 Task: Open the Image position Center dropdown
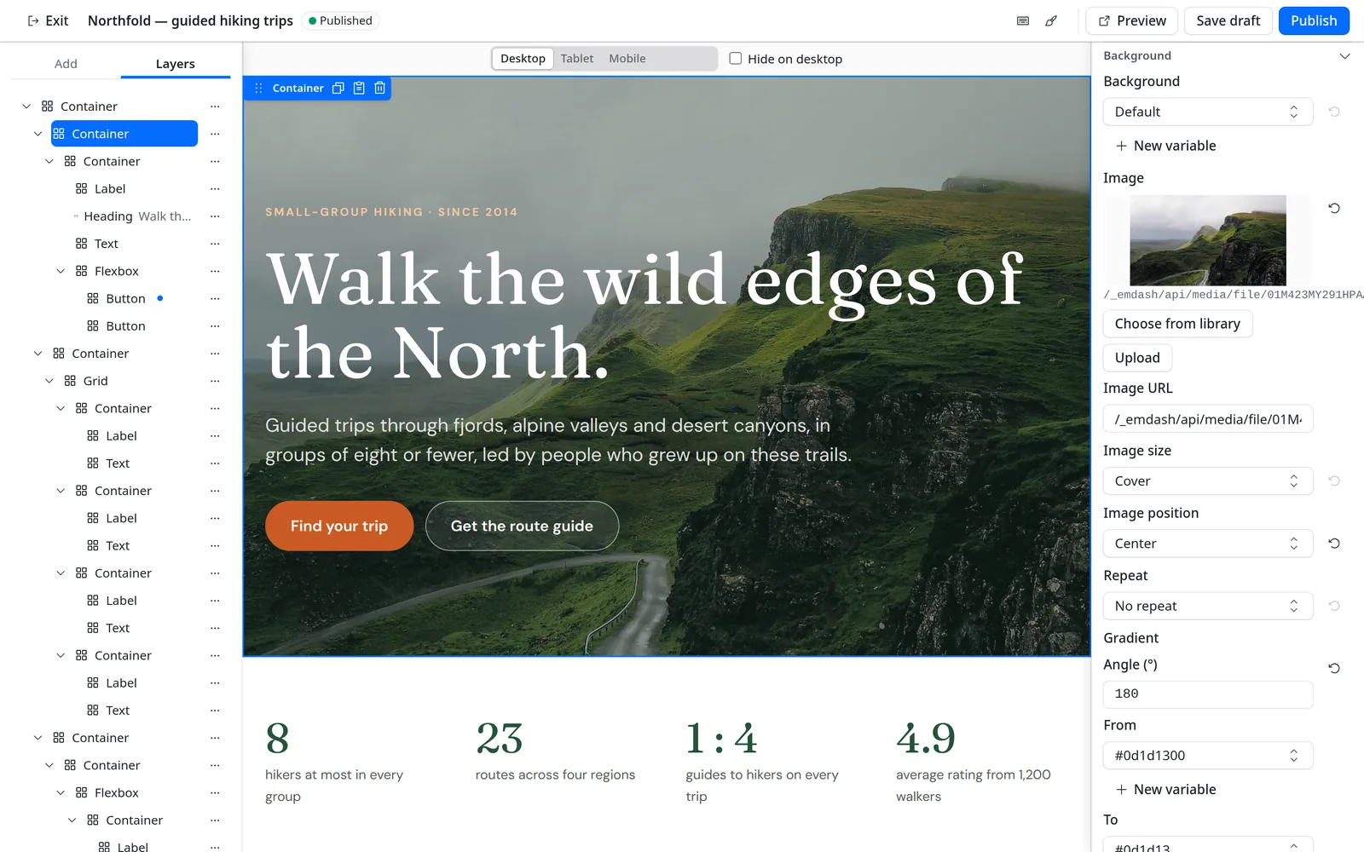point(1207,544)
